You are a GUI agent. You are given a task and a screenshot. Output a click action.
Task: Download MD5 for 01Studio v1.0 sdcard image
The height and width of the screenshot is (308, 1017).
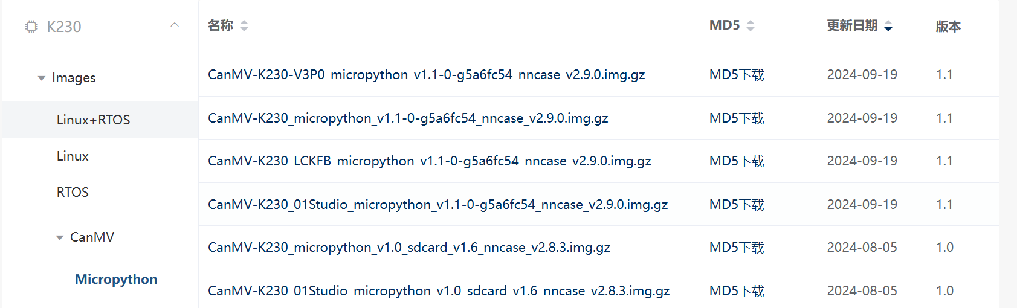tap(737, 290)
